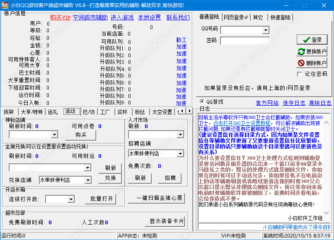This screenshot has width=334, height=240.
Task: Click the 删除帐户 button
Action: 312,63
